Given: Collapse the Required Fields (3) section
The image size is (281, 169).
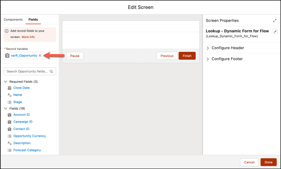Looking at the screenshot, I should [x=6, y=81].
